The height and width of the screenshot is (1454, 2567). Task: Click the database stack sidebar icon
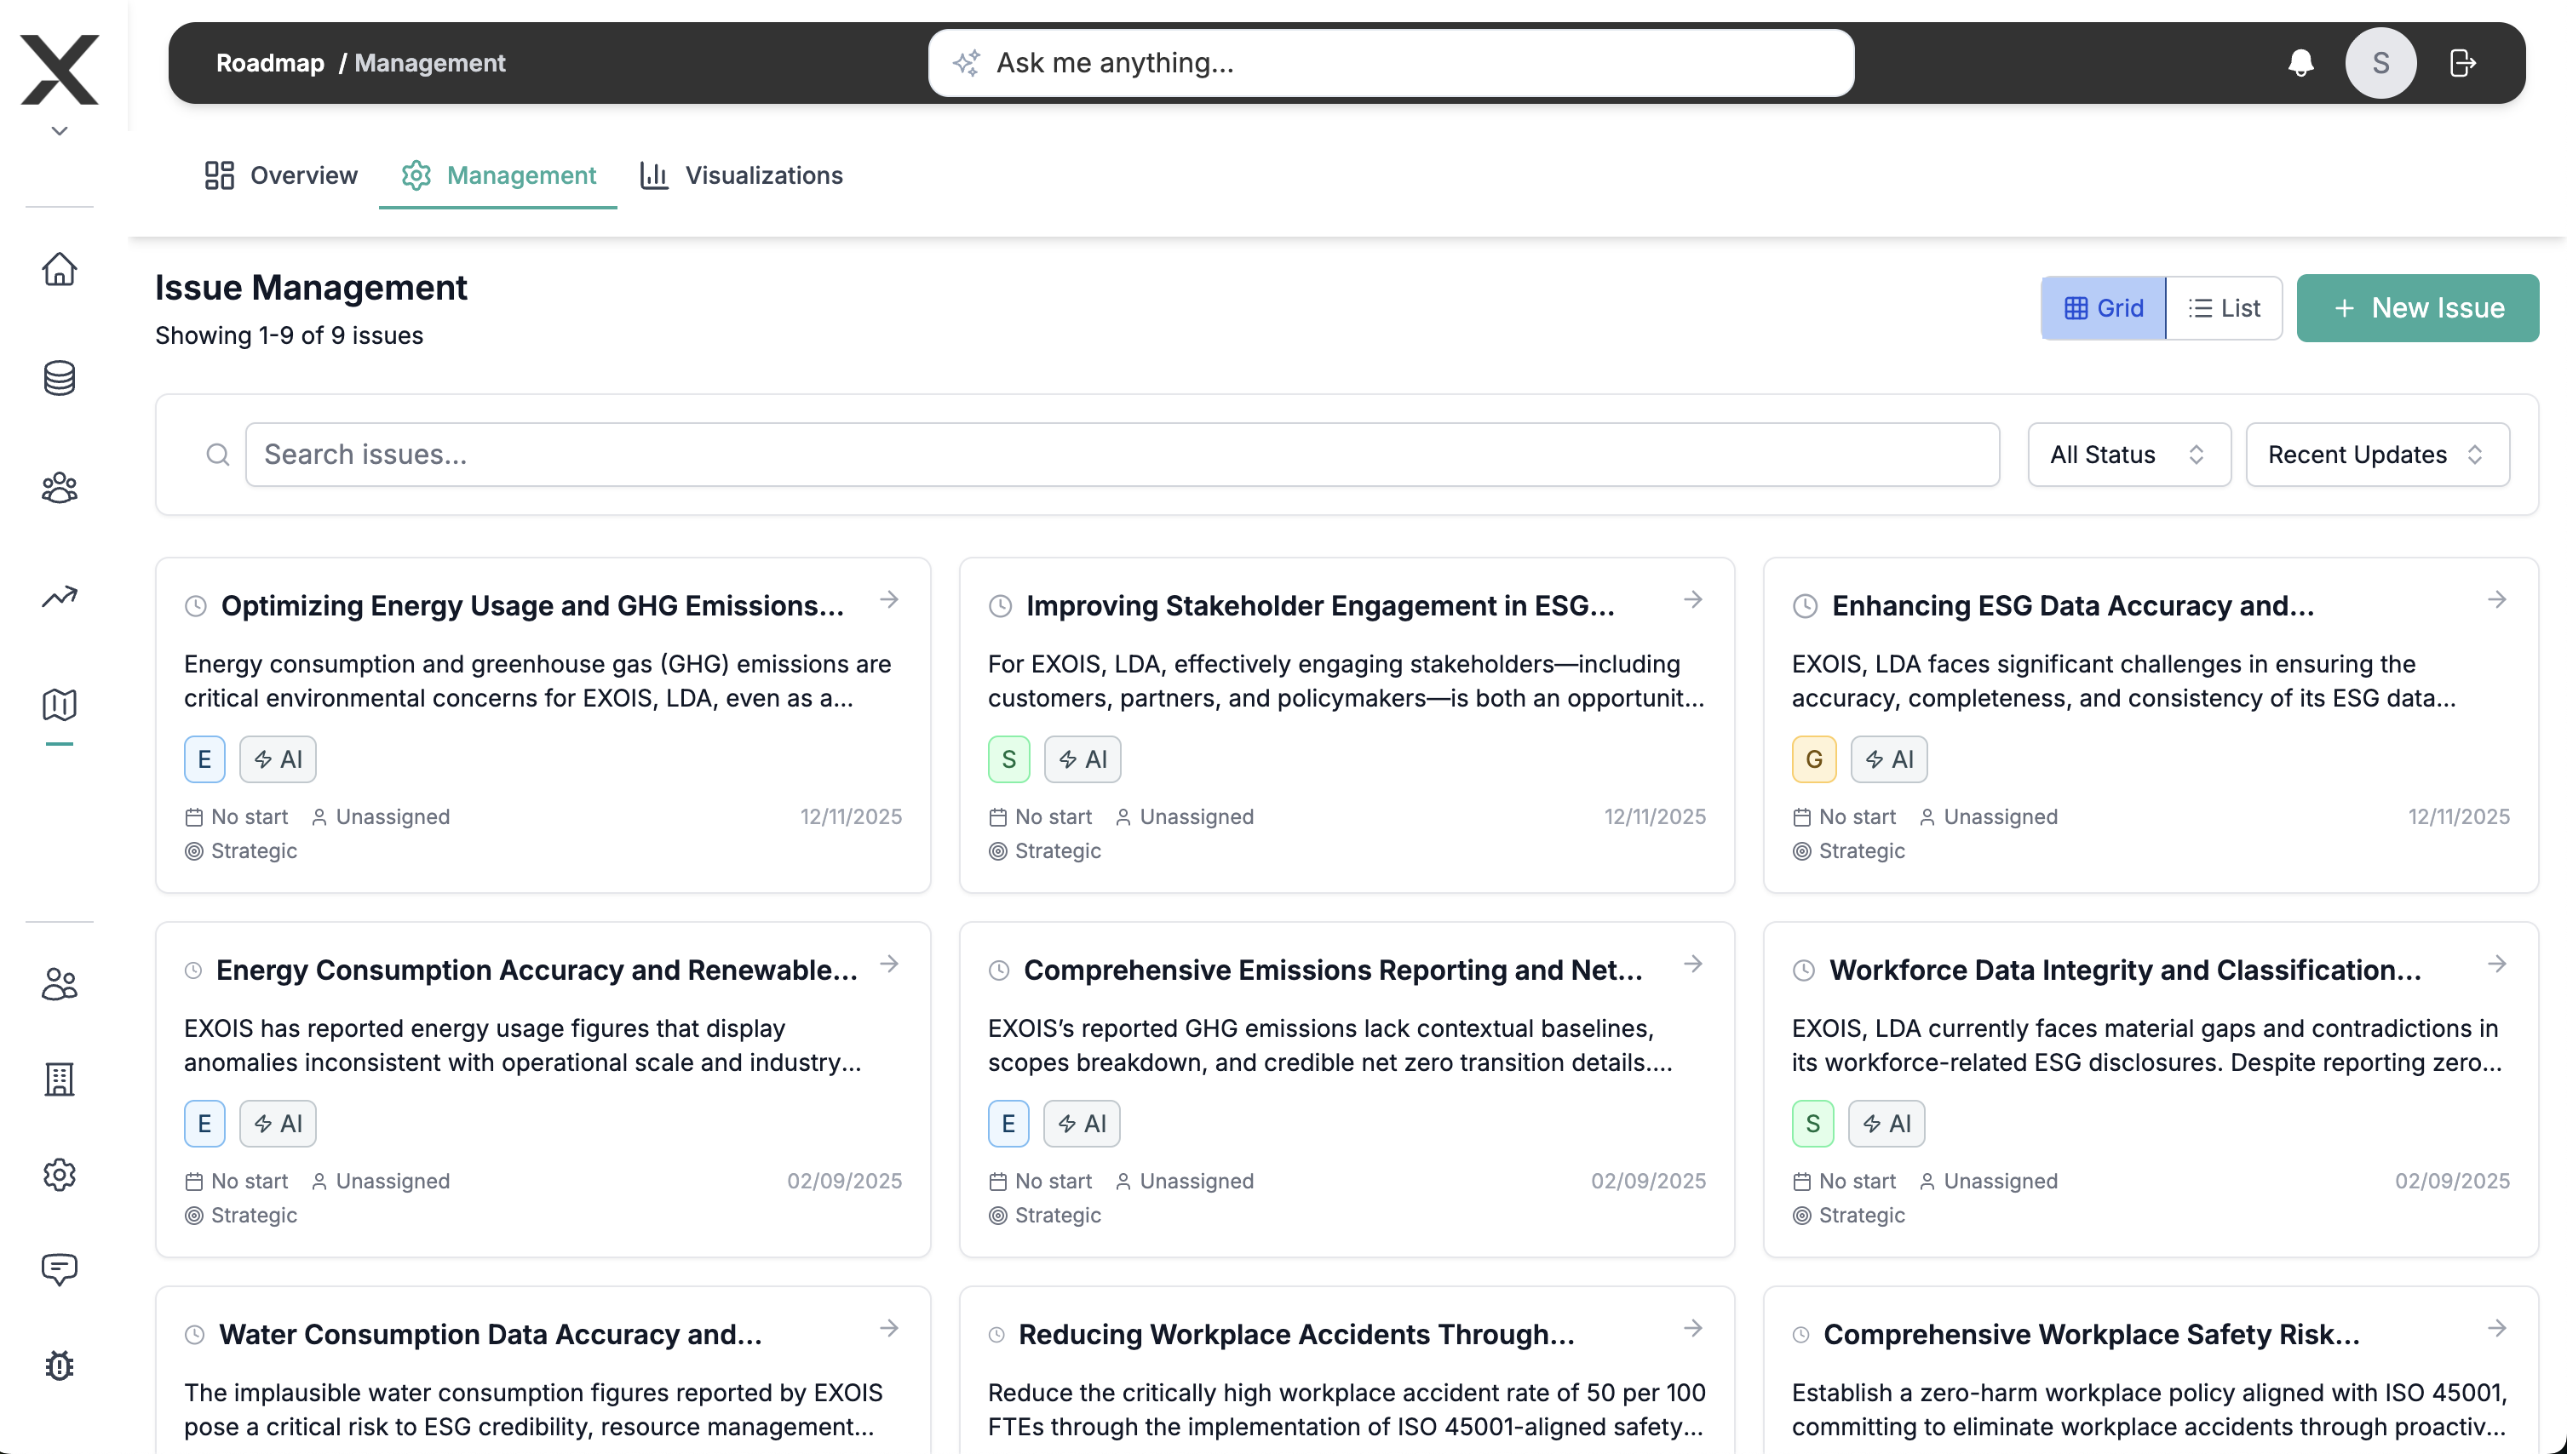[59, 379]
